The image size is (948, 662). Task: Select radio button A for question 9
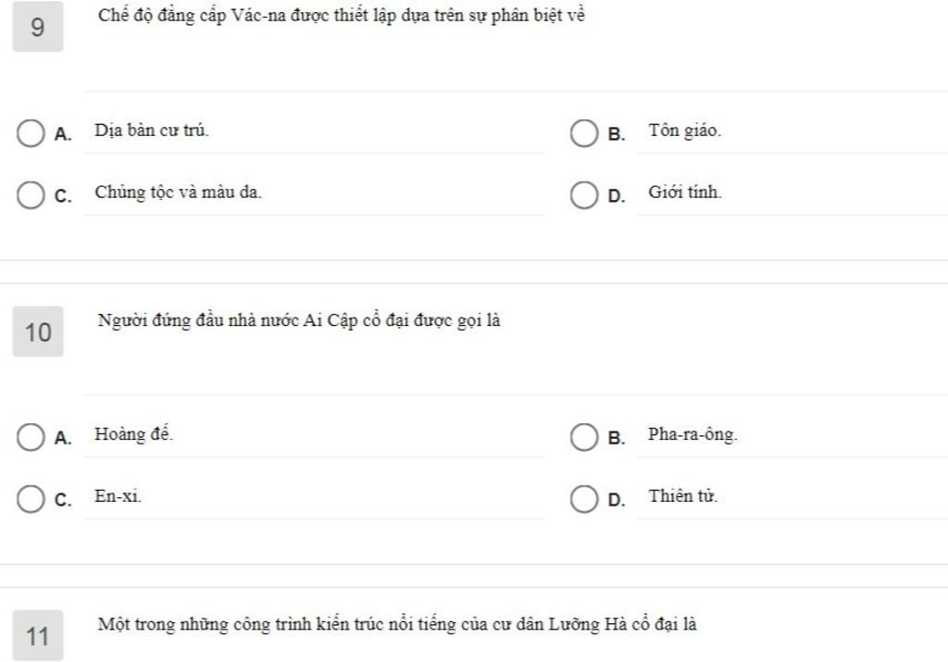click(x=31, y=133)
